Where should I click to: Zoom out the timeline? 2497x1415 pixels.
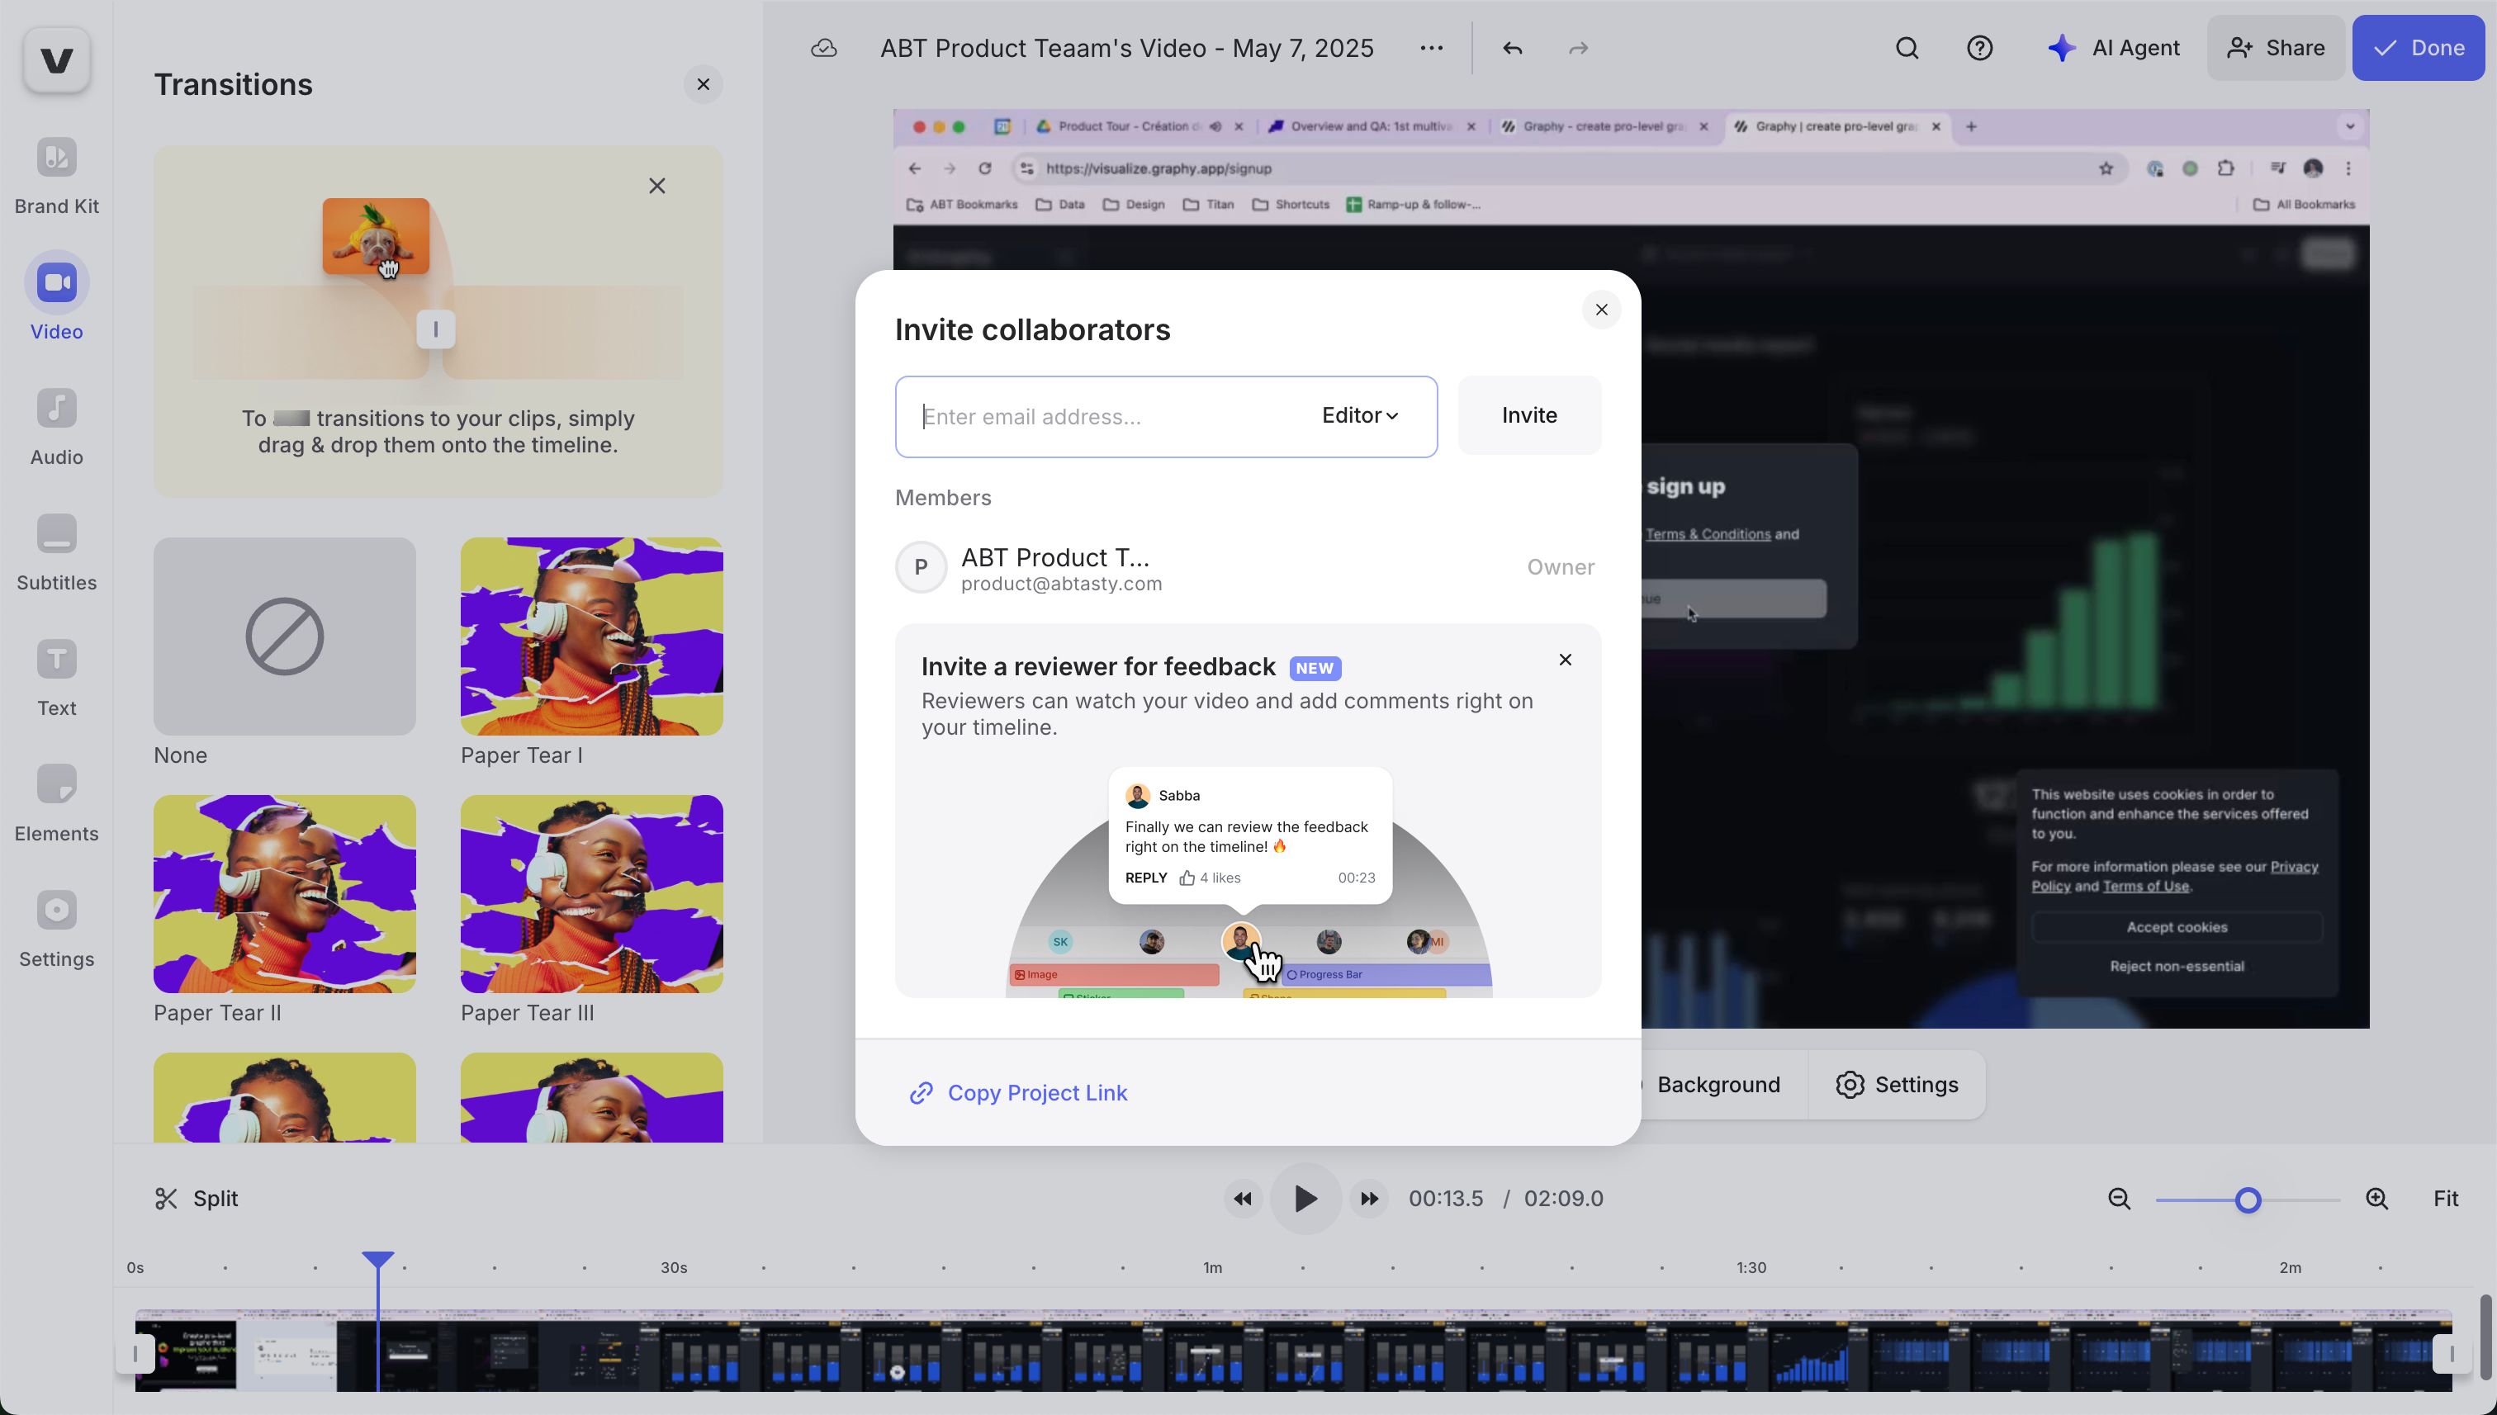click(2119, 1200)
